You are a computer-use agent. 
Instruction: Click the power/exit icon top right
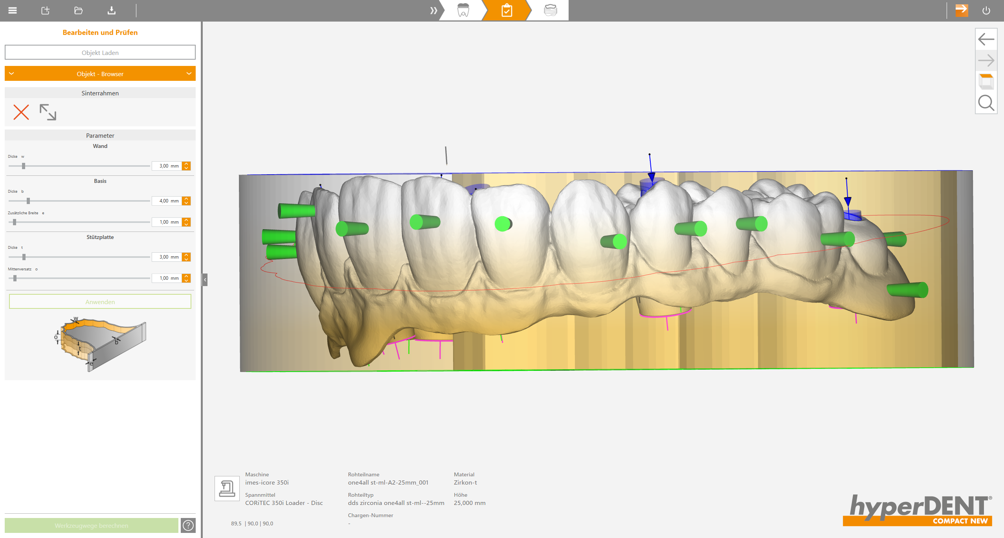click(x=987, y=11)
